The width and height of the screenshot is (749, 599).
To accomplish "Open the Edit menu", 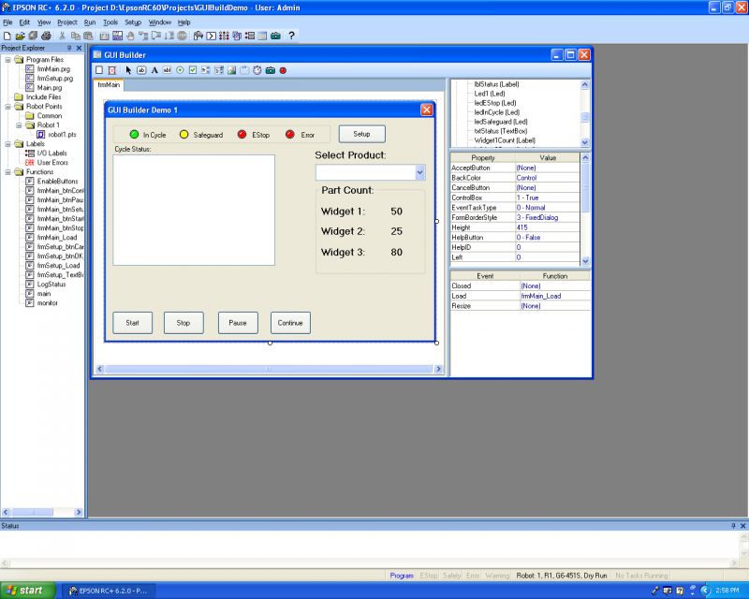I will tap(24, 22).
